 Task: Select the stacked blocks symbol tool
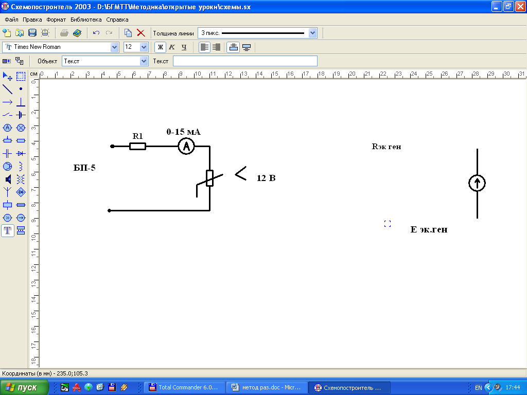[x=21, y=231]
